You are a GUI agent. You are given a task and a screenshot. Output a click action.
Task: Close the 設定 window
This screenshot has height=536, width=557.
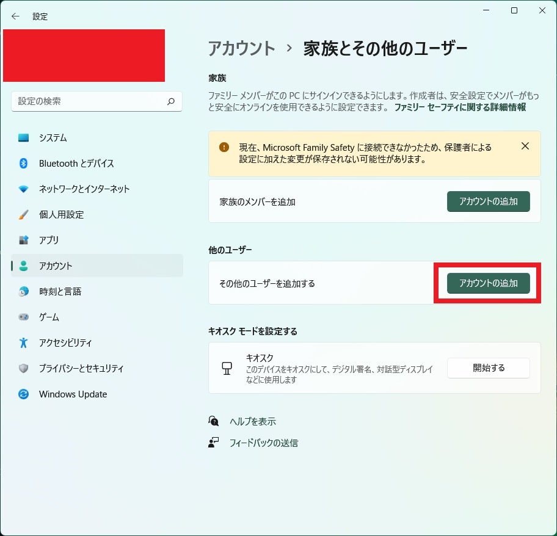(x=542, y=10)
